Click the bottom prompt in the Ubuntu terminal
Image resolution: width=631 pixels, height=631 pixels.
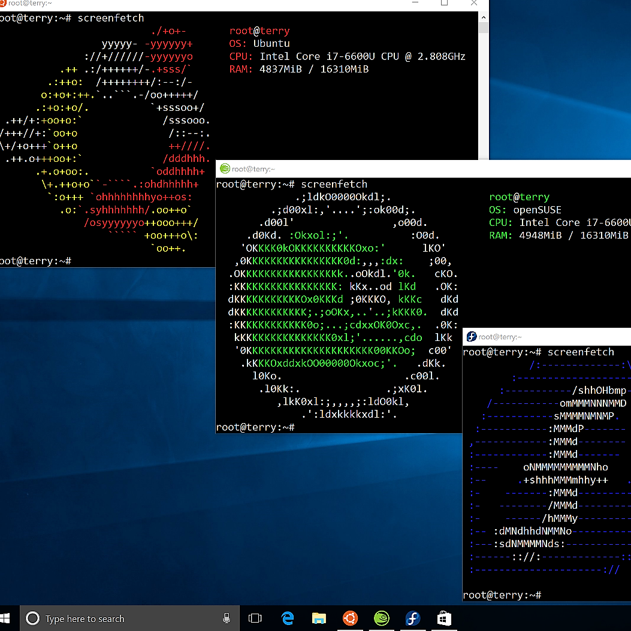coord(35,261)
